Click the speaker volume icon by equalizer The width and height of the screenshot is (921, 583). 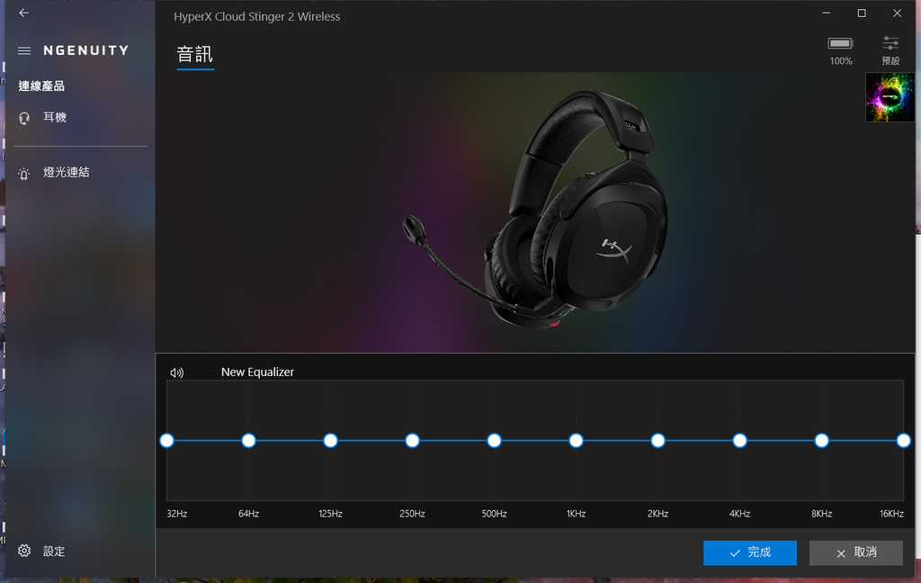[x=177, y=372]
